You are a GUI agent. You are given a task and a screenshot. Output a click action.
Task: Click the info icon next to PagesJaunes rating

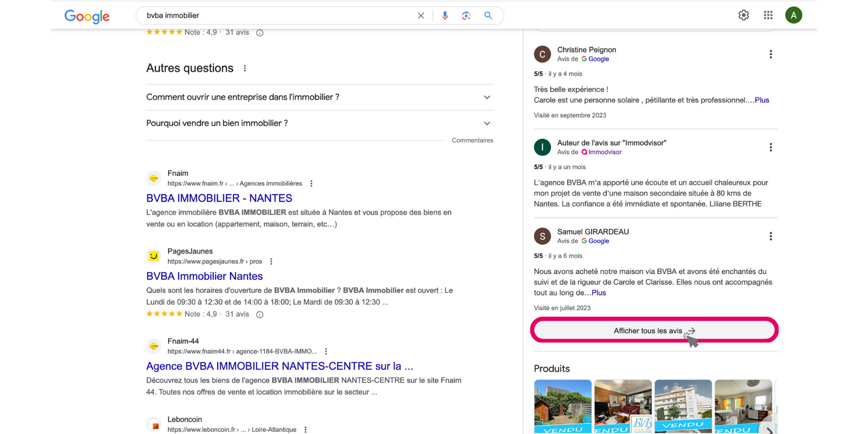260,315
